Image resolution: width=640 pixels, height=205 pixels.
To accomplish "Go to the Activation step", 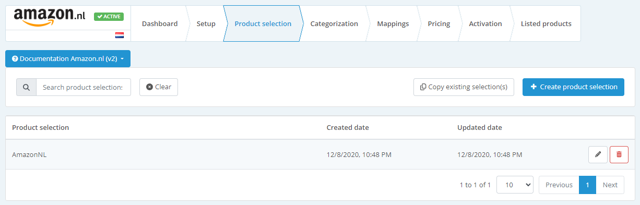I will point(485,23).
